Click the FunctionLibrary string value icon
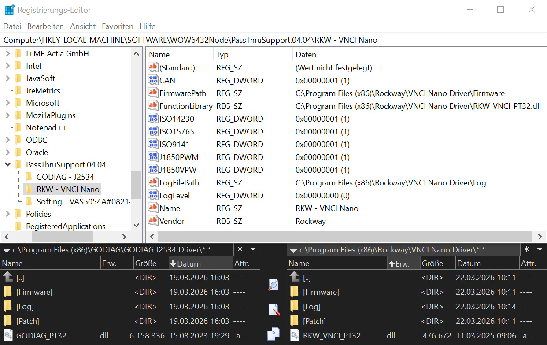547x345 pixels. (153, 106)
